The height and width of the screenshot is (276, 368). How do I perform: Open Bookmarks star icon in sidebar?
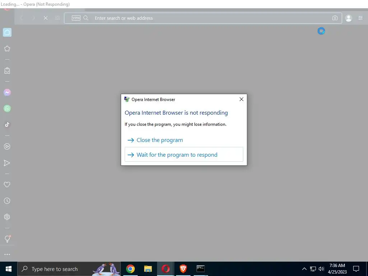[7, 49]
